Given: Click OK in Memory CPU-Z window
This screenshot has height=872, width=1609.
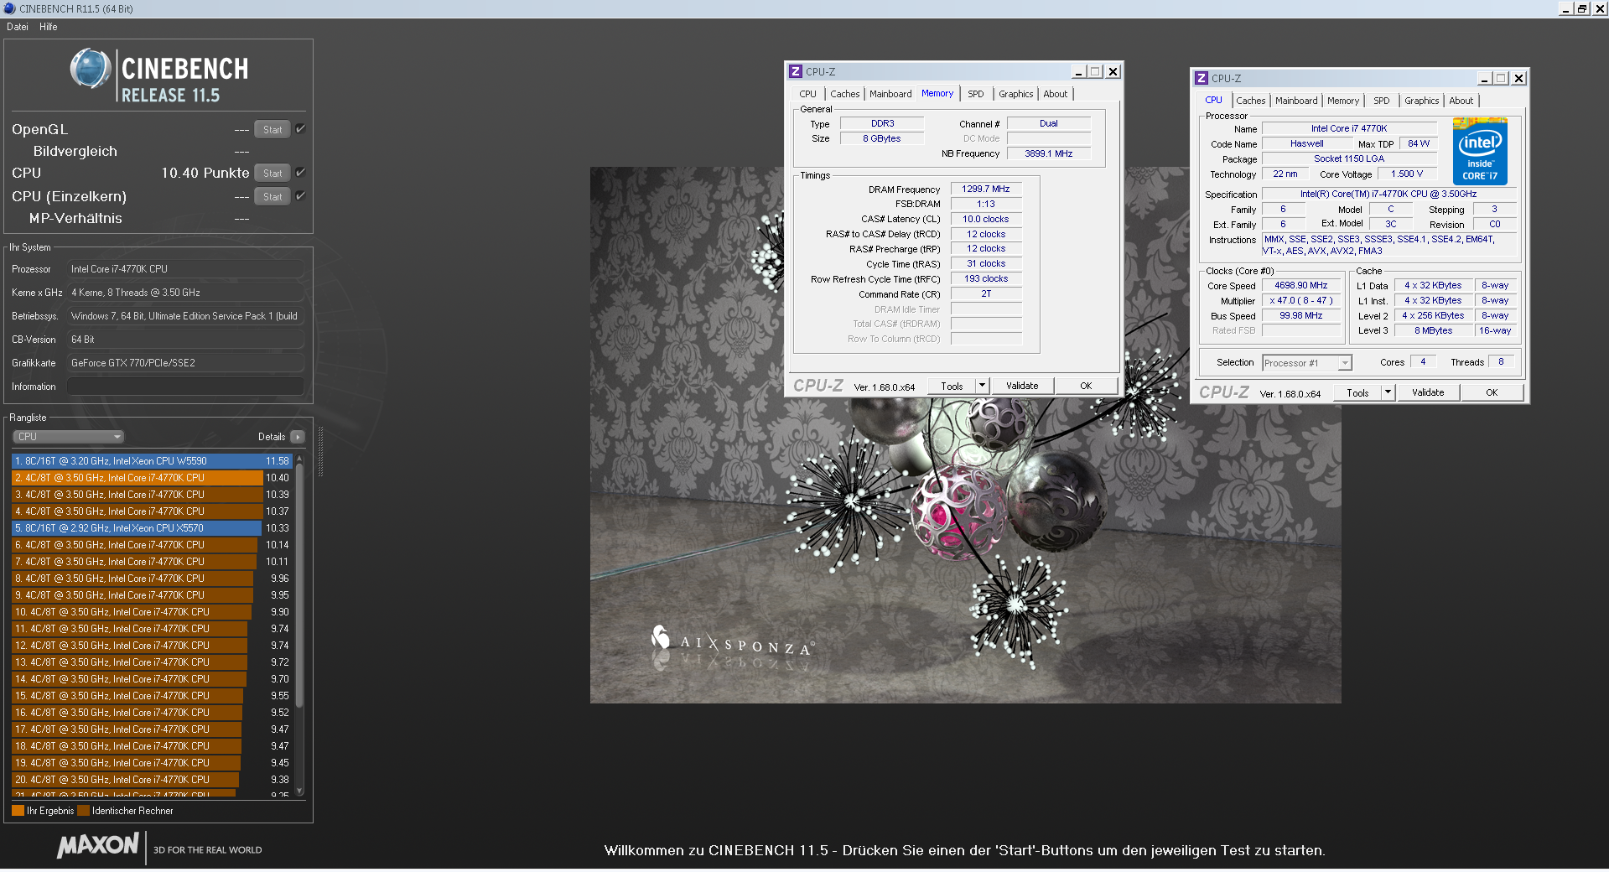Looking at the screenshot, I should pos(1086,387).
